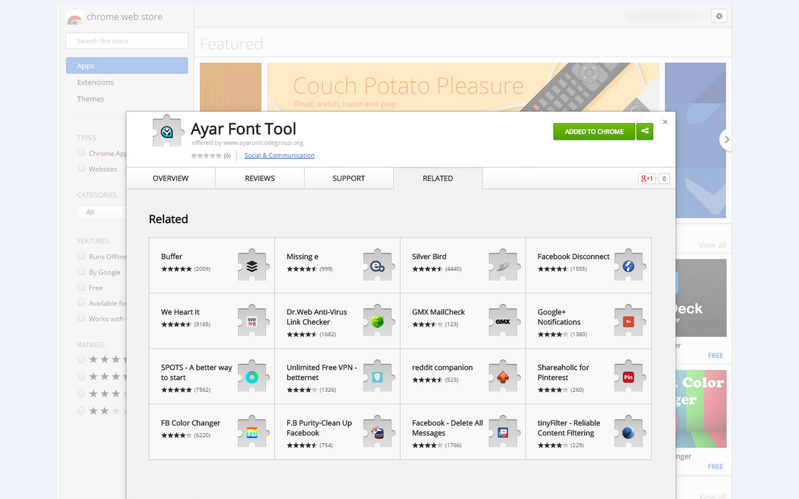Click the Facebook Disconnect title text
The height and width of the screenshot is (499, 799).
tap(574, 256)
